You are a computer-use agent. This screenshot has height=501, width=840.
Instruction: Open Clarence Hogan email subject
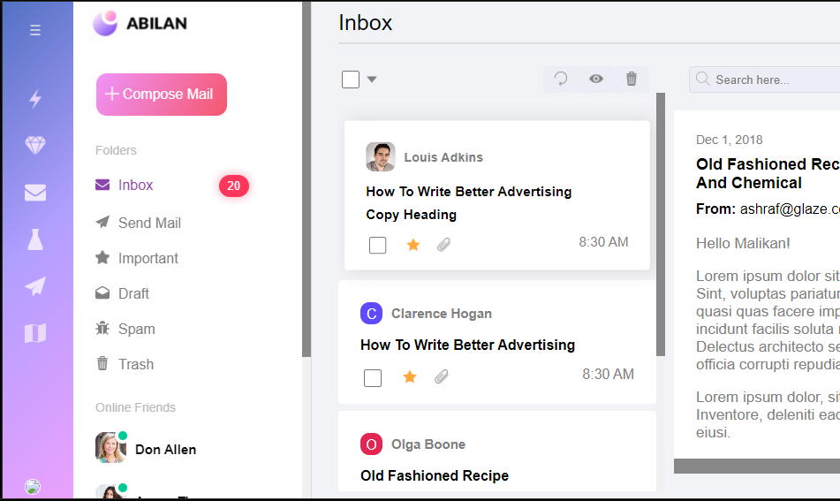pyautogui.click(x=467, y=345)
